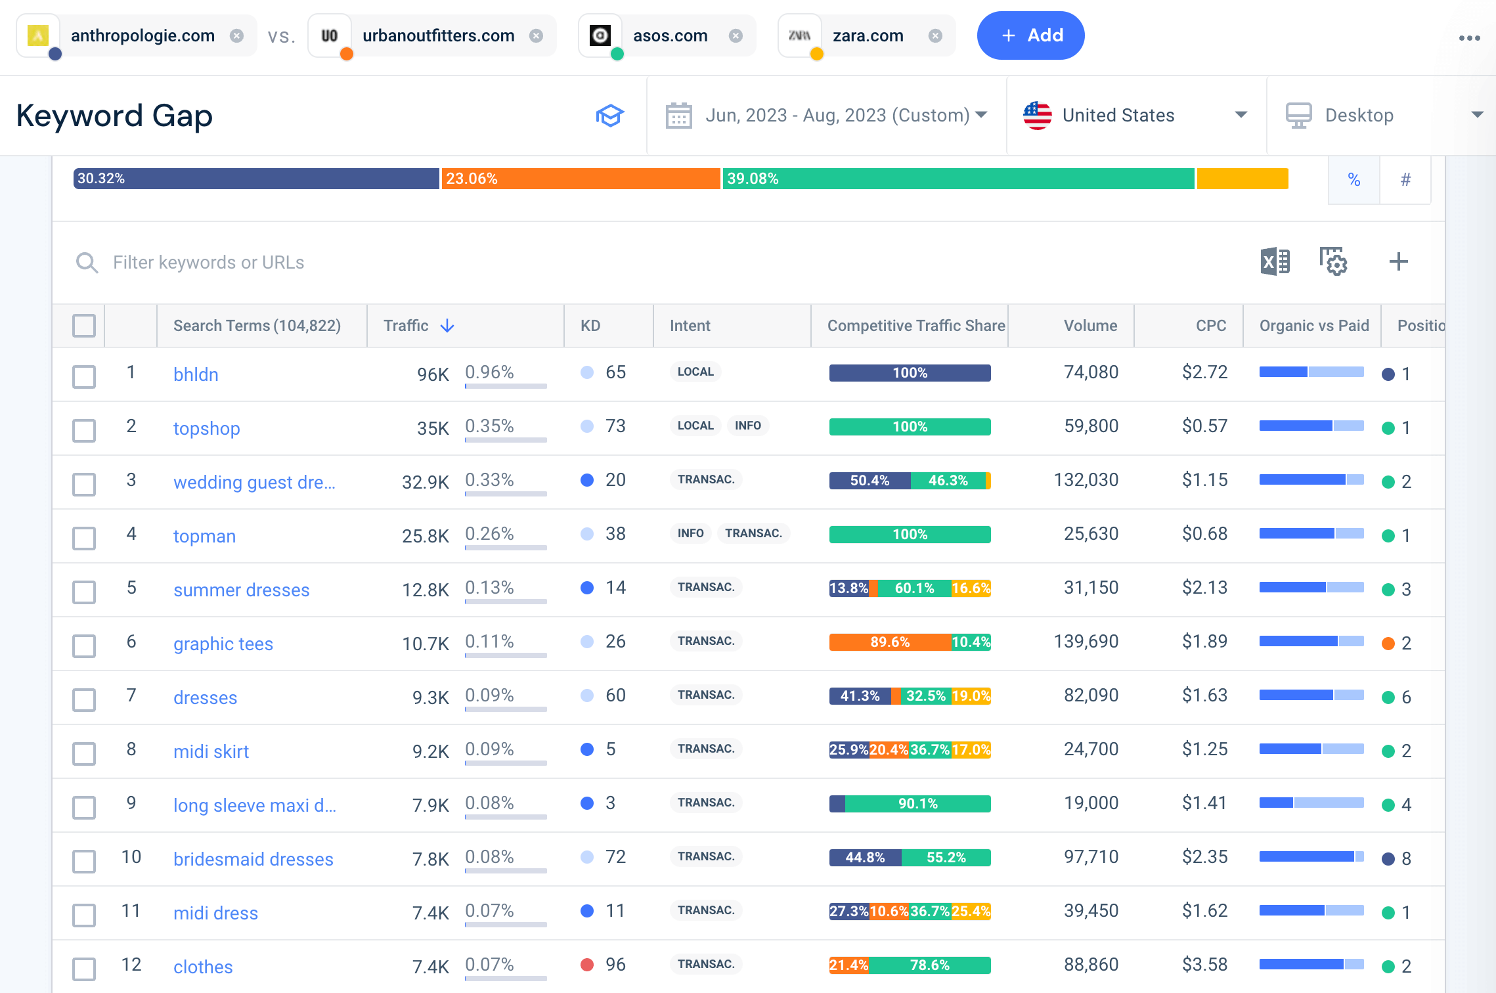The height and width of the screenshot is (993, 1496).
Task: Click the Urban Outfitters site logo
Action: pos(330,35)
